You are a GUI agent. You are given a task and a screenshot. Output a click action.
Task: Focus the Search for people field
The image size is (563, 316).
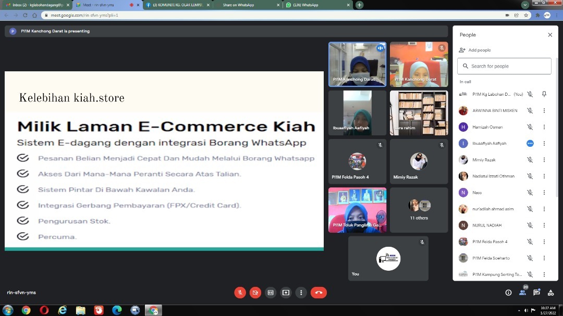[x=504, y=66]
